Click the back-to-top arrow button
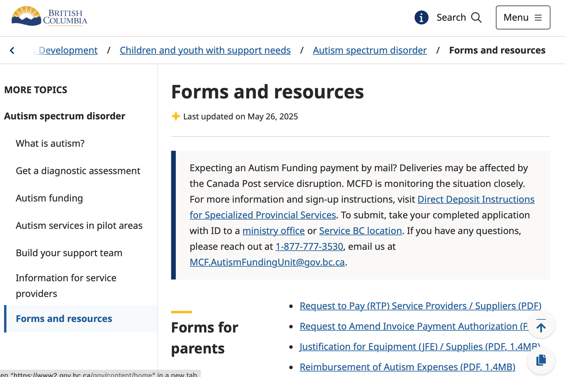 point(541,325)
